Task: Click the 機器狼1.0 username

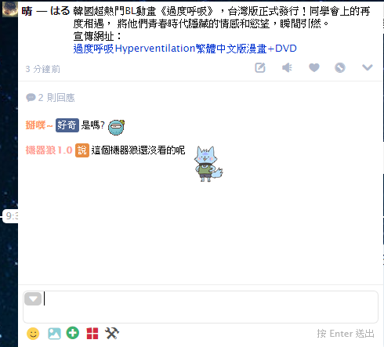Action: pyautogui.click(x=49, y=150)
